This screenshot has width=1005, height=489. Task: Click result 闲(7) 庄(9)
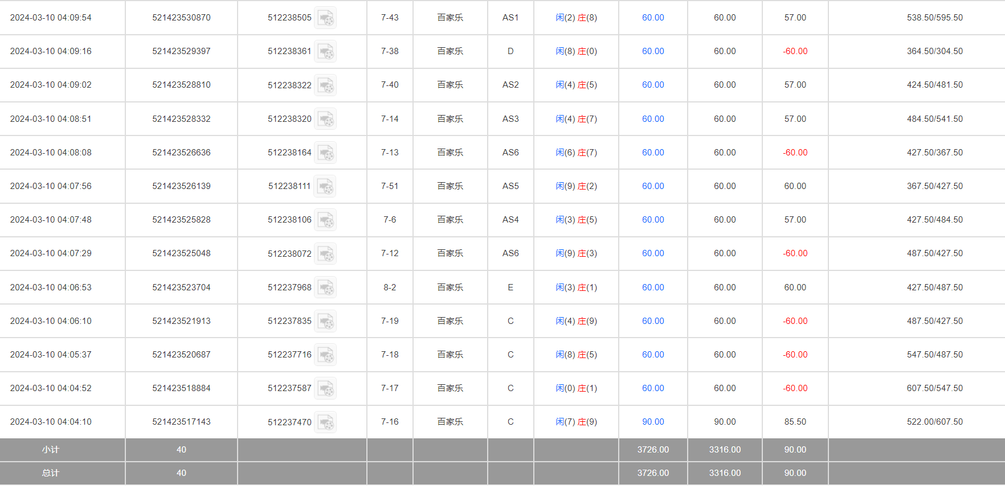pyautogui.click(x=576, y=422)
